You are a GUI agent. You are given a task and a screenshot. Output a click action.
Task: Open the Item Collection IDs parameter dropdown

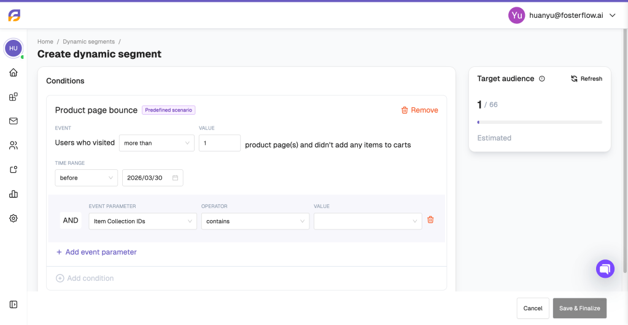coord(142,221)
